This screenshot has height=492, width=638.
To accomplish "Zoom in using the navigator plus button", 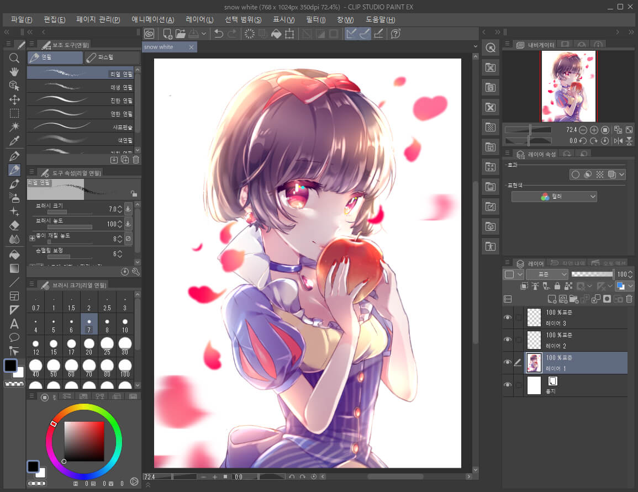I will 593,130.
